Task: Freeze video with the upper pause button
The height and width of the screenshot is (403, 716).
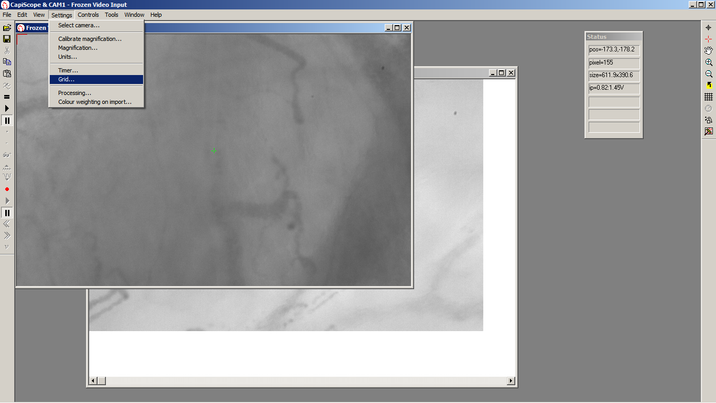Action: point(7,120)
